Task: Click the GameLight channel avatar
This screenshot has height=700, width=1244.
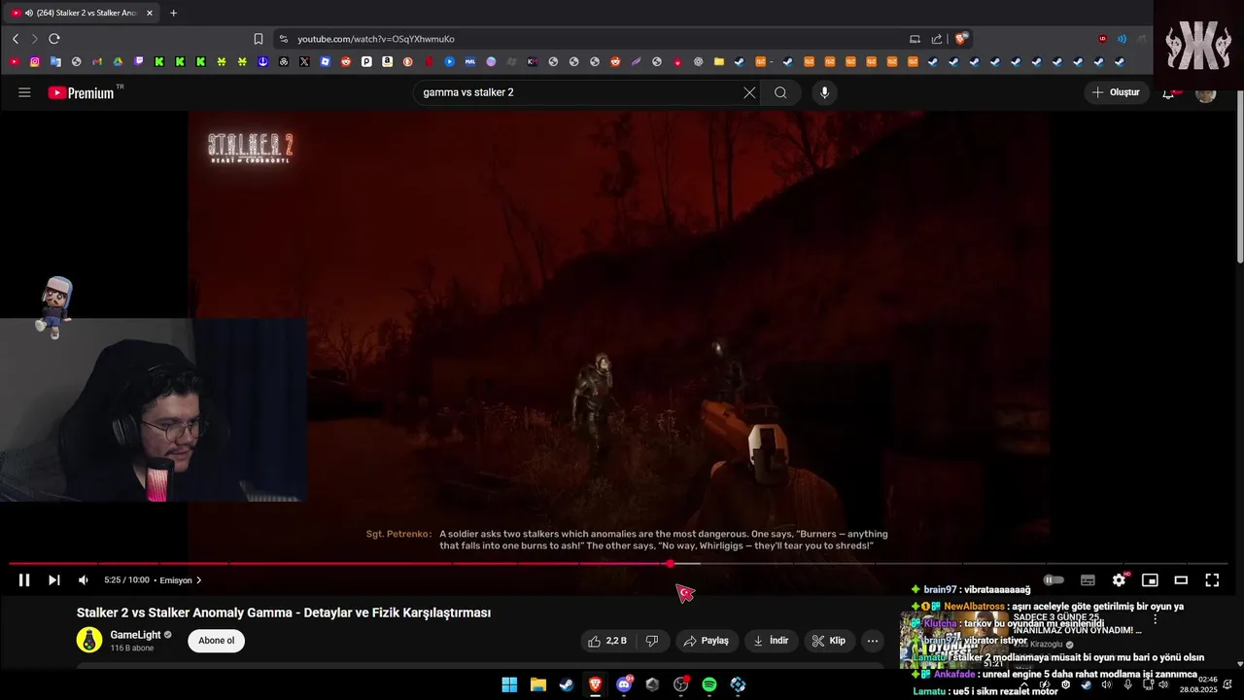Action: [x=89, y=640]
